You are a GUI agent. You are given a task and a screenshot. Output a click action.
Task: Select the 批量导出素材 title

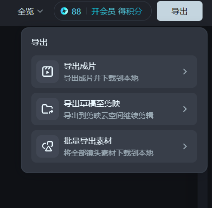88,141
